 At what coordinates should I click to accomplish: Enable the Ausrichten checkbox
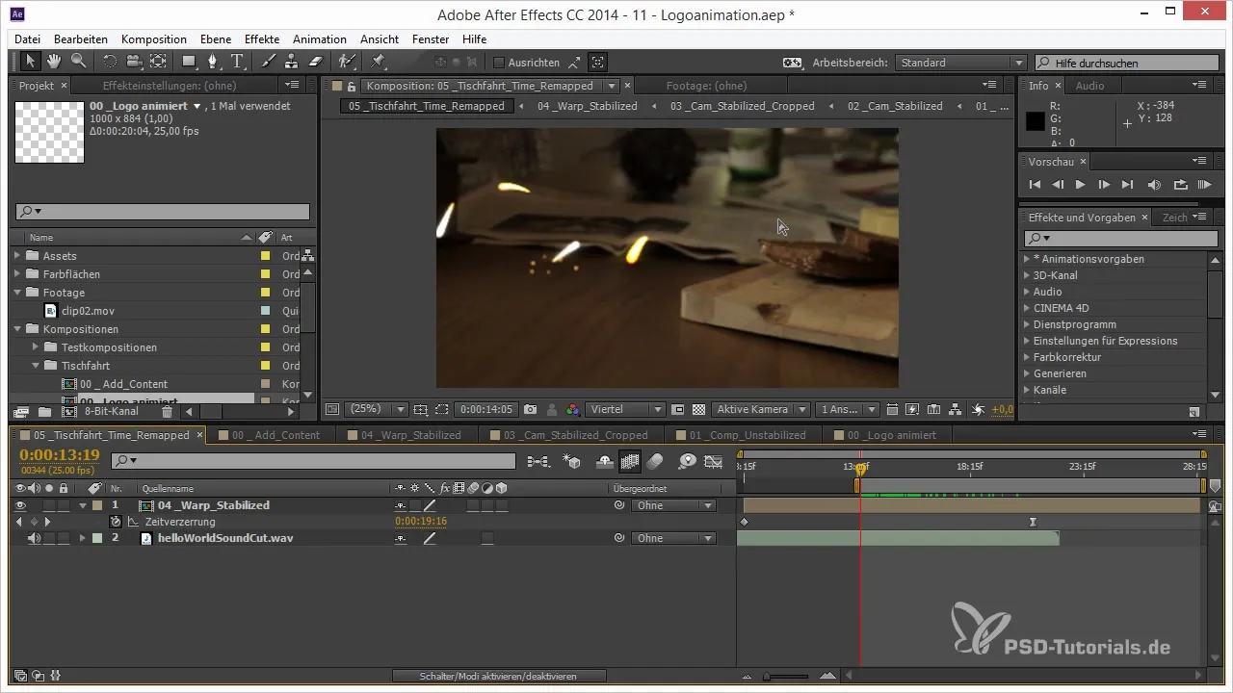pos(499,63)
